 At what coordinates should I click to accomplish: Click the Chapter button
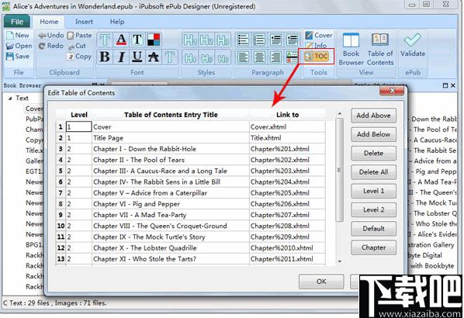[373, 247]
